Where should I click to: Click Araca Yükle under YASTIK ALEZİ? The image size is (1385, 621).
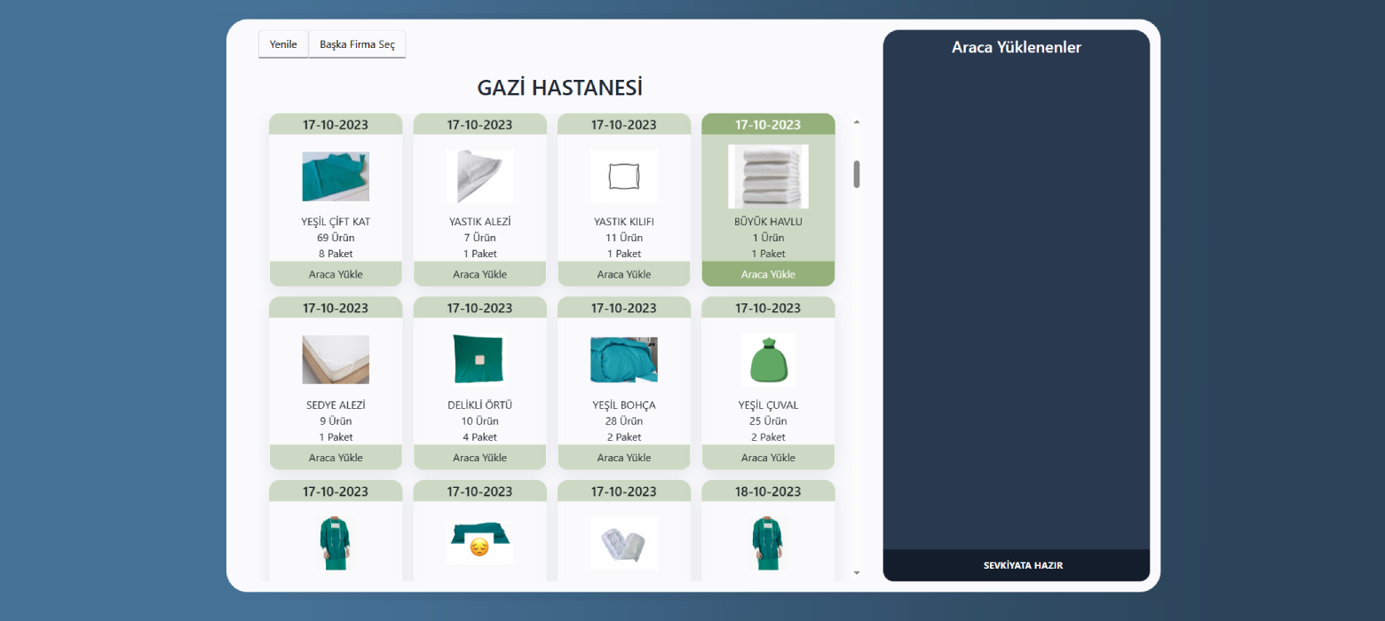480,274
